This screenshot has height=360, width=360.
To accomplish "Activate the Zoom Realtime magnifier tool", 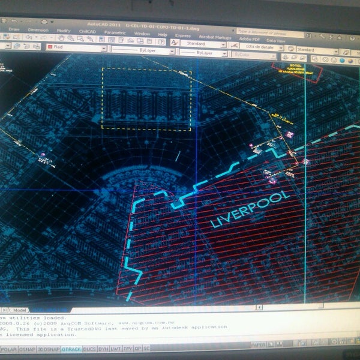I will click(71, 38).
